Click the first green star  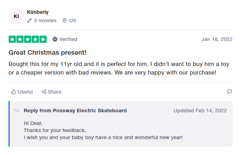pyautogui.click(x=12, y=39)
